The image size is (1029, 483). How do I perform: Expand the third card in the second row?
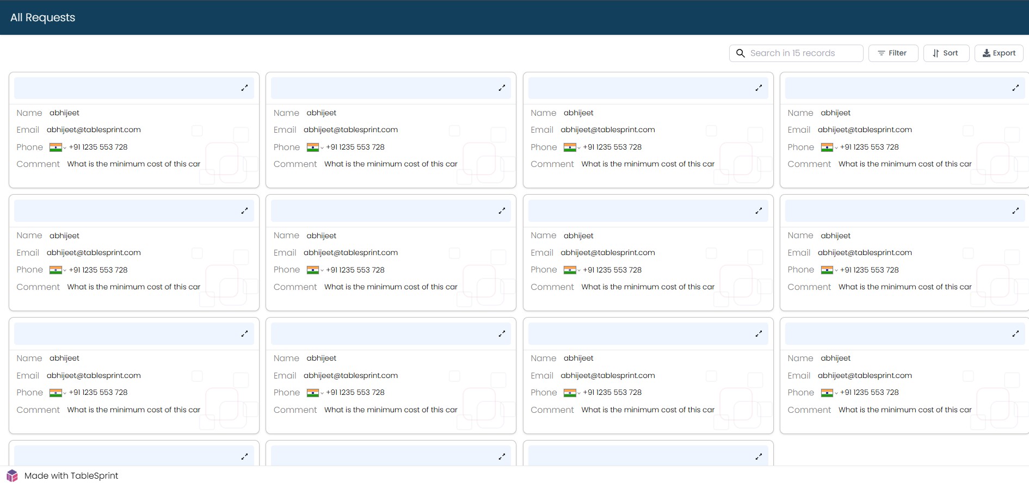point(759,210)
